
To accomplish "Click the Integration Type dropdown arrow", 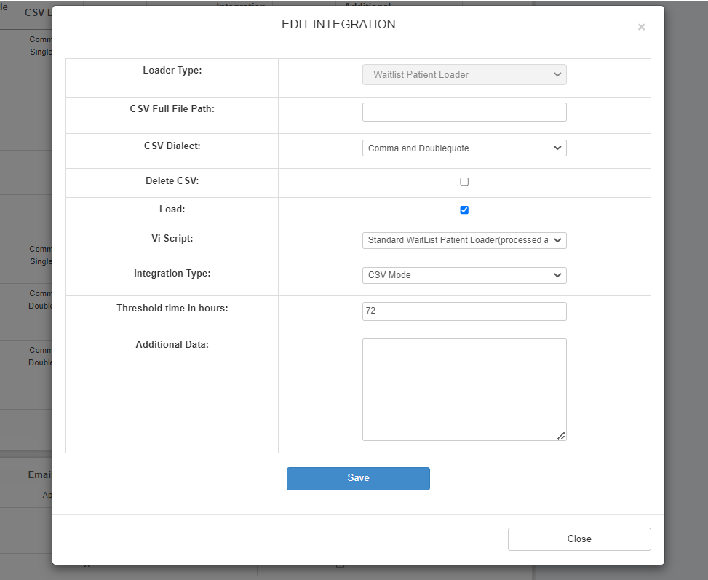I will [x=559, y=275].
